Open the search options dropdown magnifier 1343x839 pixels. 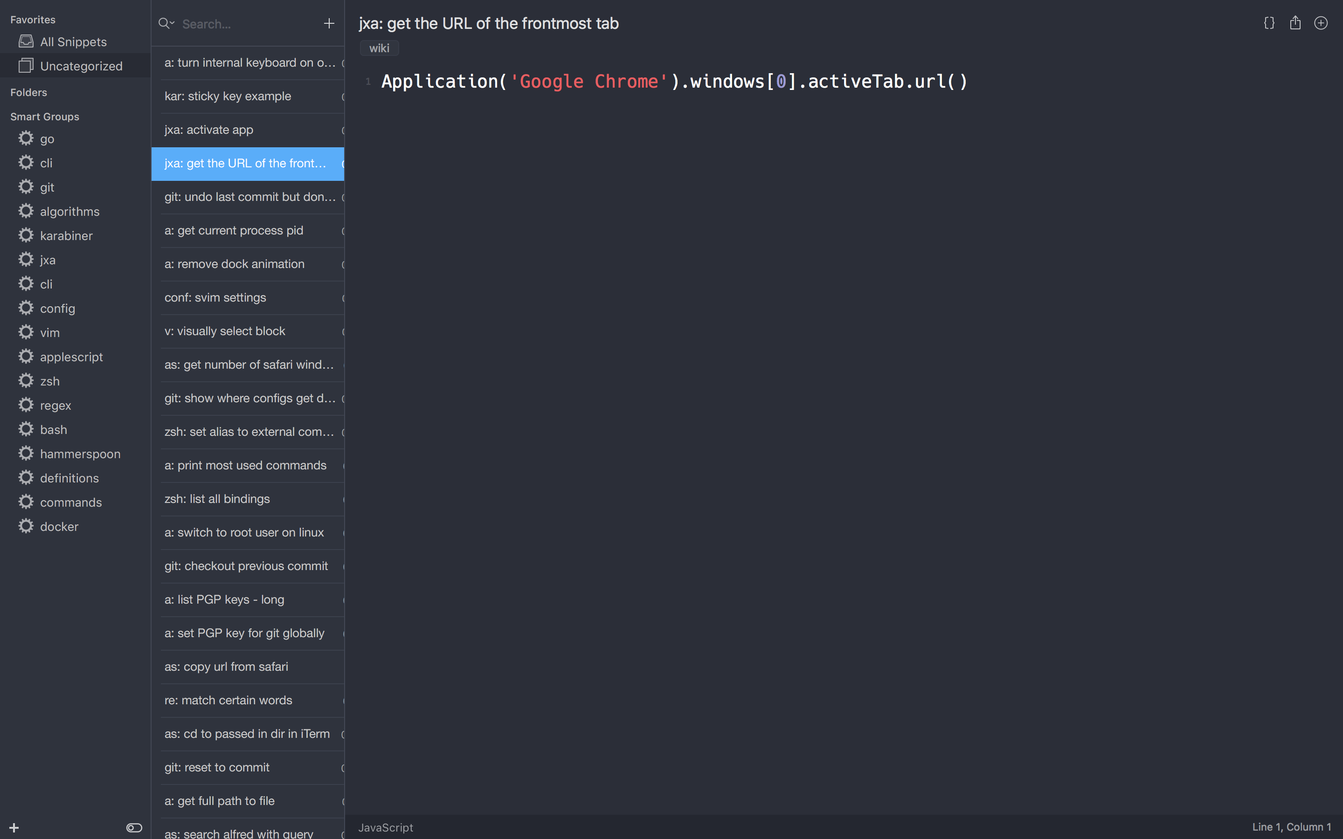(x=166, y=23)
